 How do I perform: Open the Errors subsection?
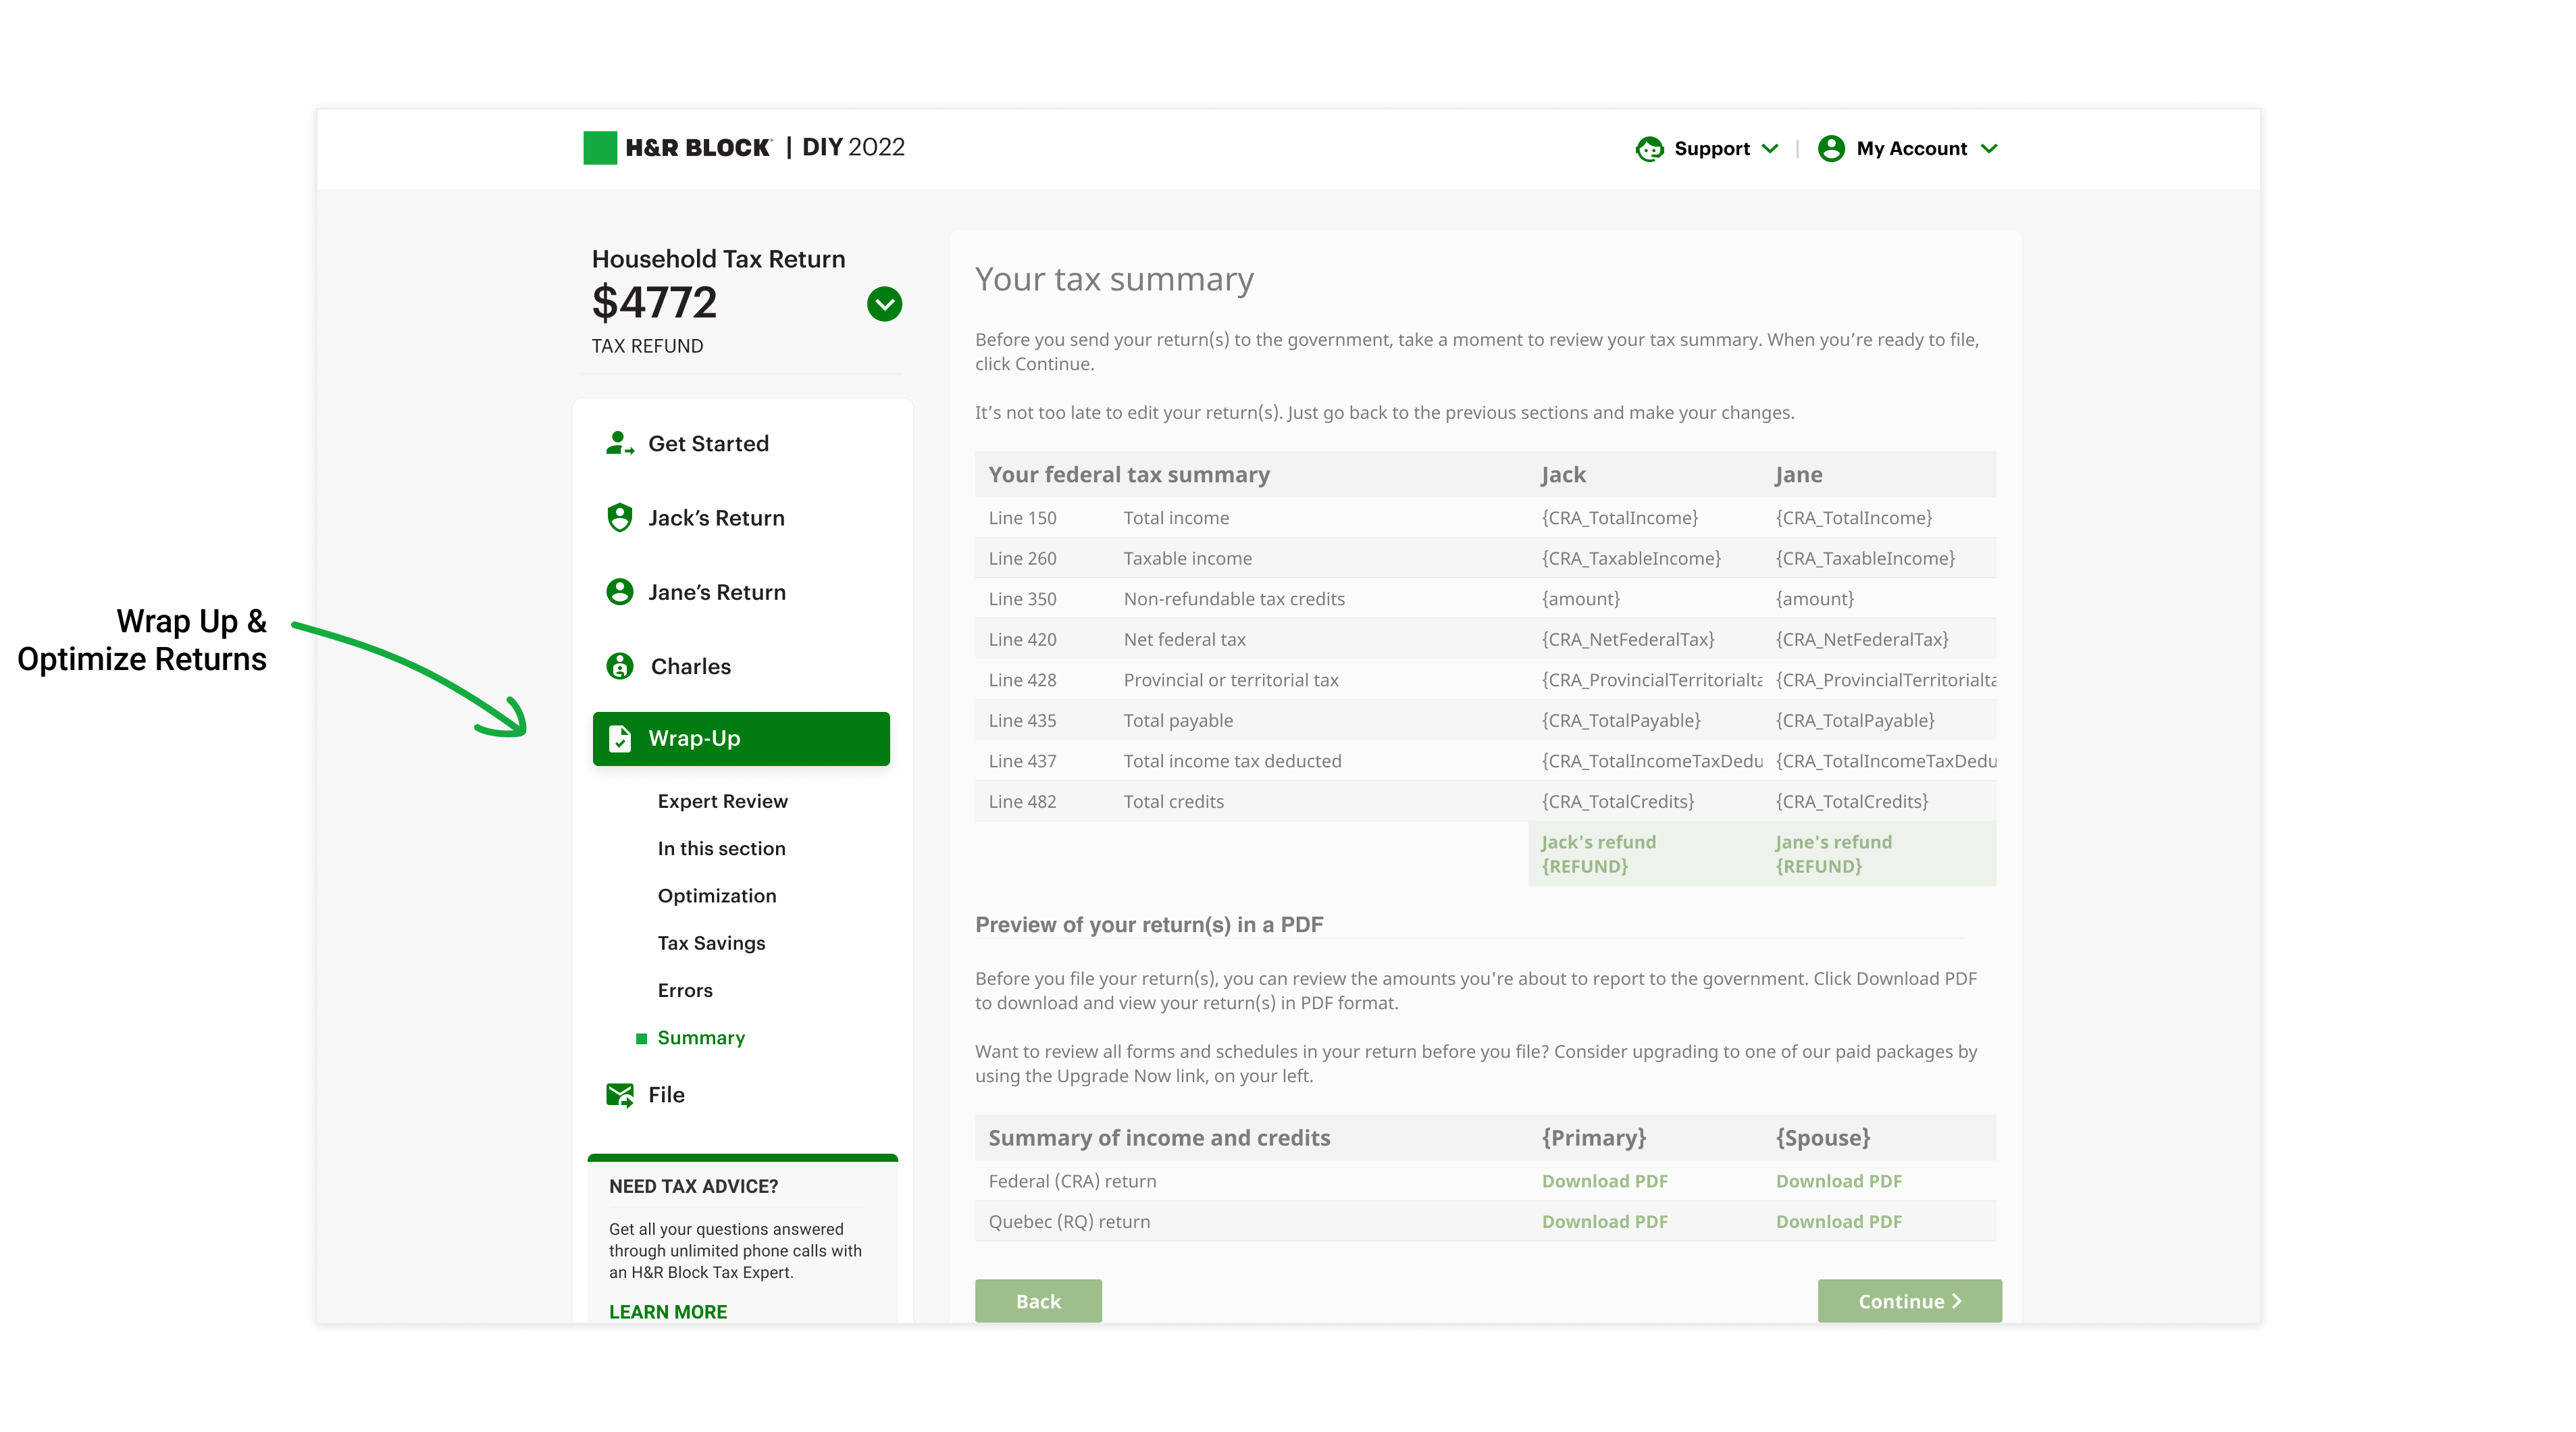tap(685, 990)
